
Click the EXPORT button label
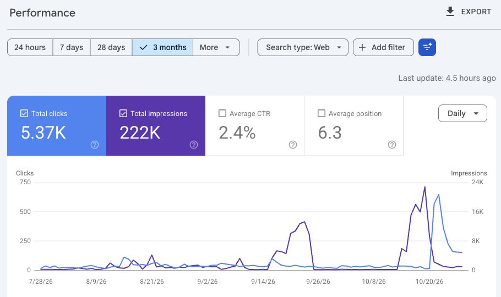(476, 12)
